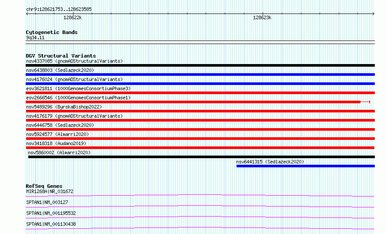Open the SPTAN1|NM_001195532 gene label
The width and height of the screenshot is (387, 234).
(x=51, y=213)
